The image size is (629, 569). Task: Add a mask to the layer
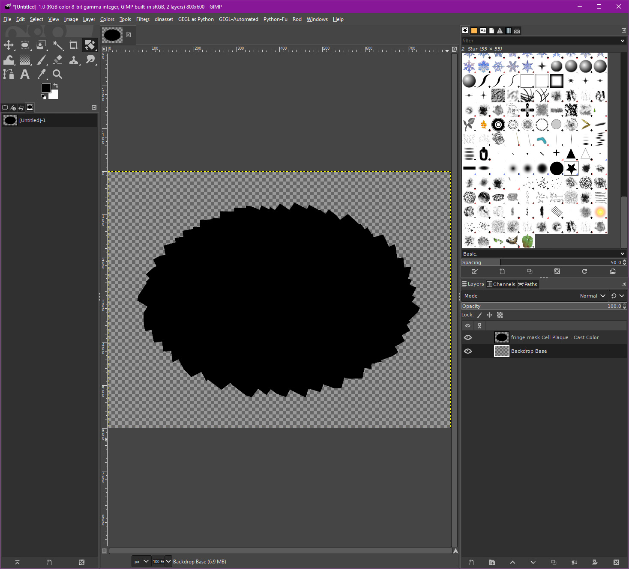coord(595,563)
